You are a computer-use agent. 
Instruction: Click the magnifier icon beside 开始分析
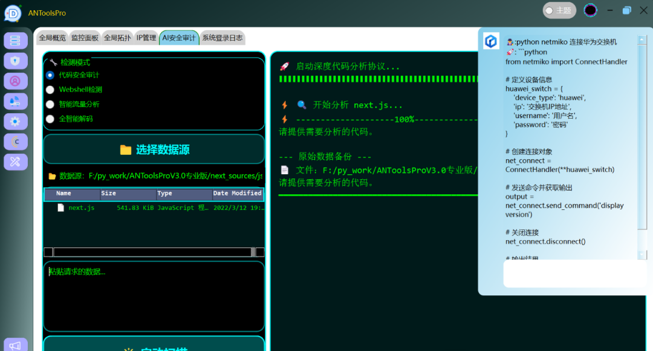[x=302, y=105]
